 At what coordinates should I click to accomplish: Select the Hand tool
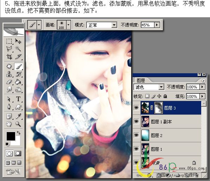pyautogui.click(x=9, y=124)
